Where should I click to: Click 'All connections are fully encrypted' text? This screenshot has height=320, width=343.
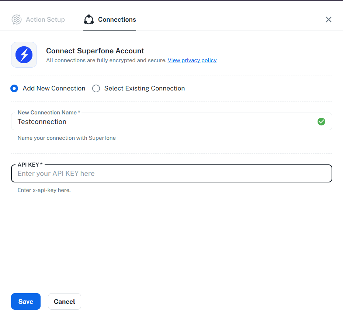pyautogui.click(x=106, y=60)
